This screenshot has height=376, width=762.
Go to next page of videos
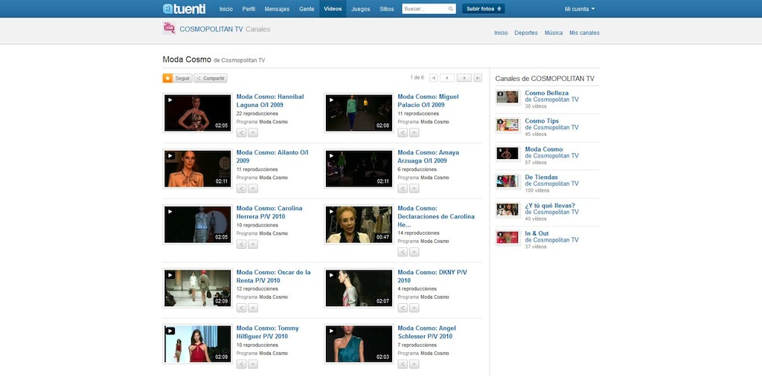[x=464, y=77]
